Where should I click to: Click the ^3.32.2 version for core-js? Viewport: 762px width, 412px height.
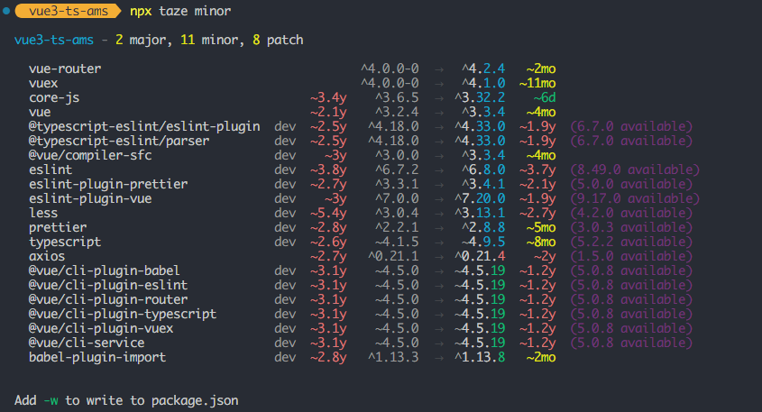[x=480, y=97]
